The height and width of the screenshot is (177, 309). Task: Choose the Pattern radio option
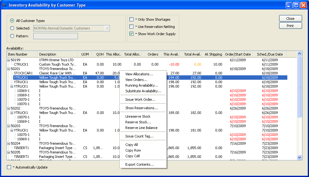click(x=12, y=36)
